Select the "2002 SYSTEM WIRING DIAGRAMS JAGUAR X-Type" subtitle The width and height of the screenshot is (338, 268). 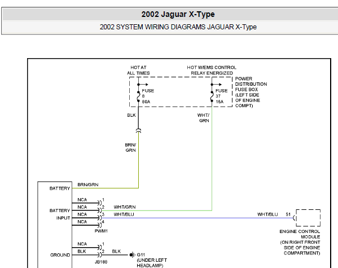(x=178, y=27)
